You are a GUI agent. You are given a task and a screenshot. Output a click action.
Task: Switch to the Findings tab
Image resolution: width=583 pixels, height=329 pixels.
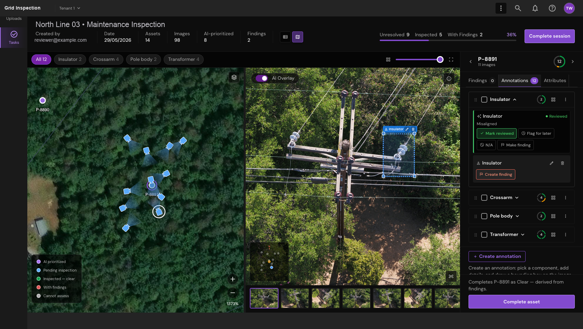point(481,81)
